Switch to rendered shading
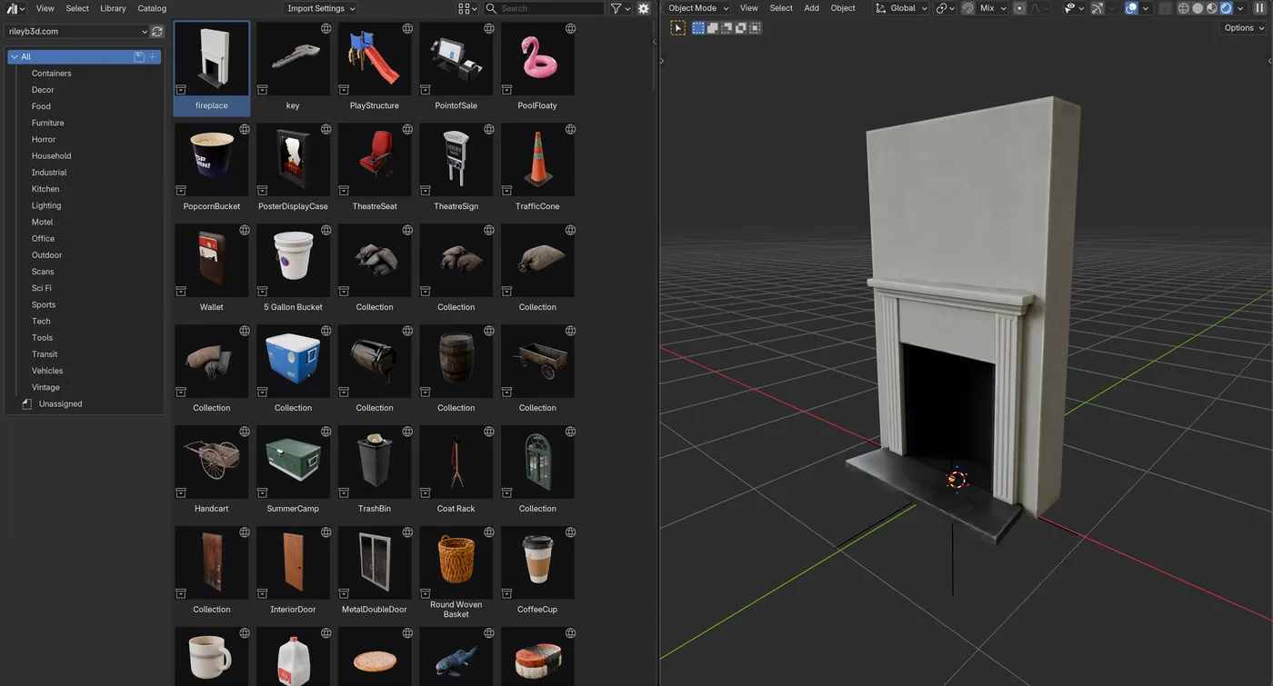1273x686 pixels. pyautogui.click(x=1226, y=8)
